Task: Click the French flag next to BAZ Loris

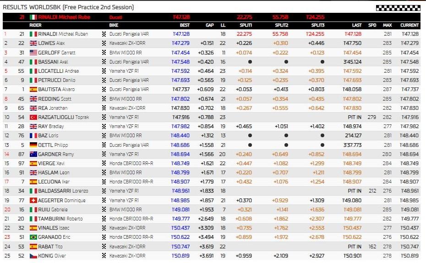Action: pyautogui.click(x=33, y=136)
